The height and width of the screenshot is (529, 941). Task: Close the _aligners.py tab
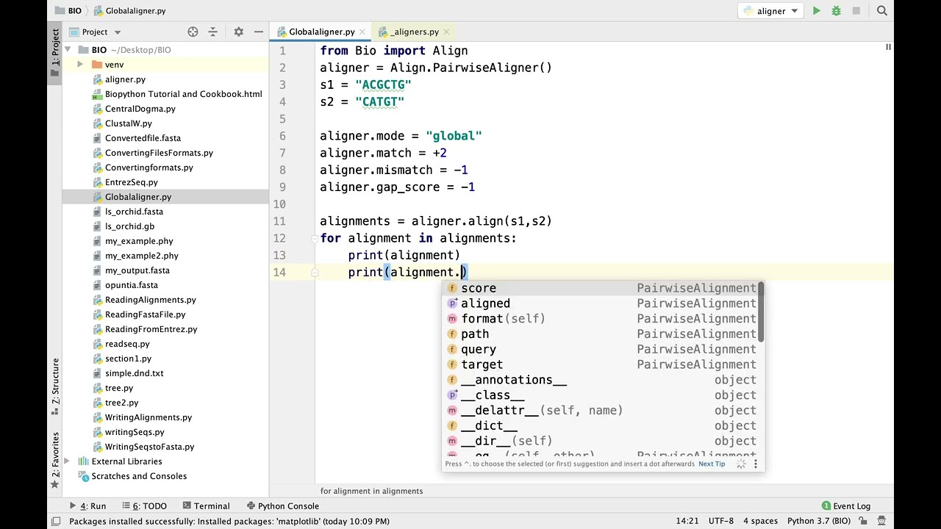click(448, 32)
